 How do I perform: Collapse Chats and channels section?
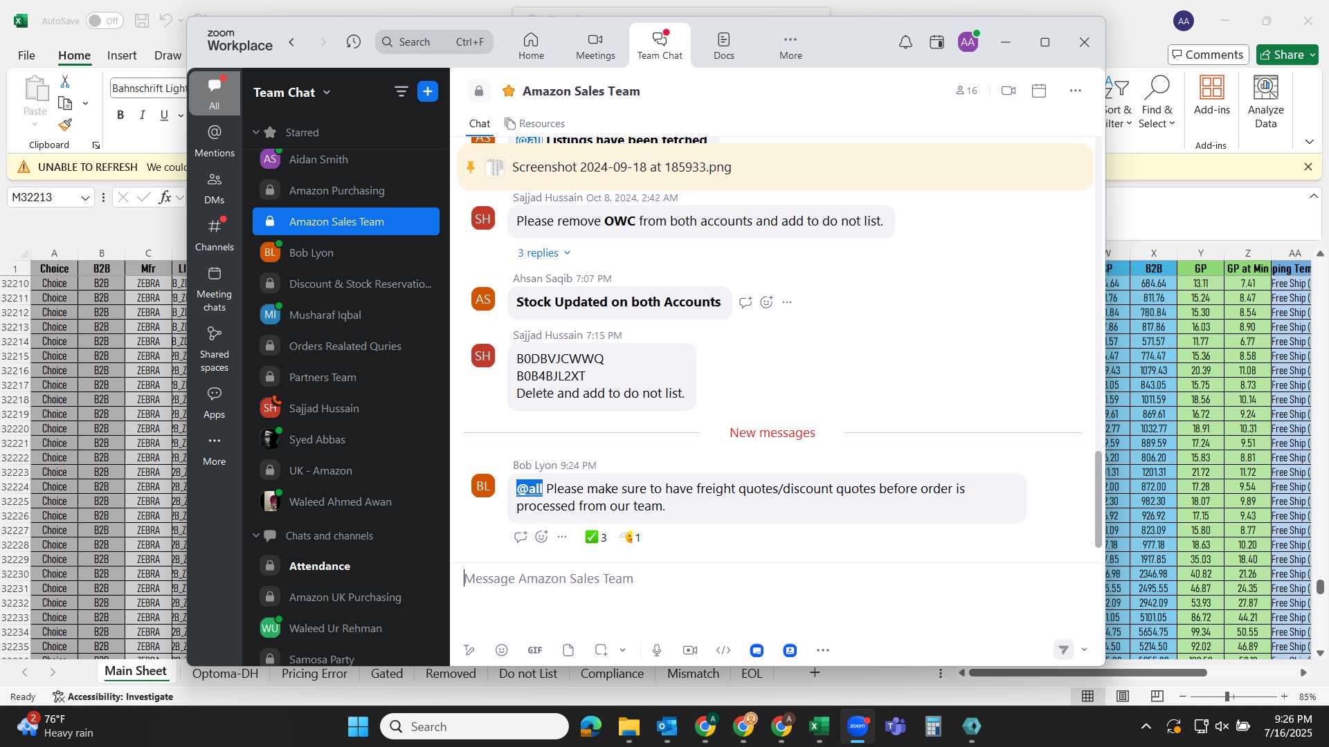pyautogui.click(x=256, y=535)
